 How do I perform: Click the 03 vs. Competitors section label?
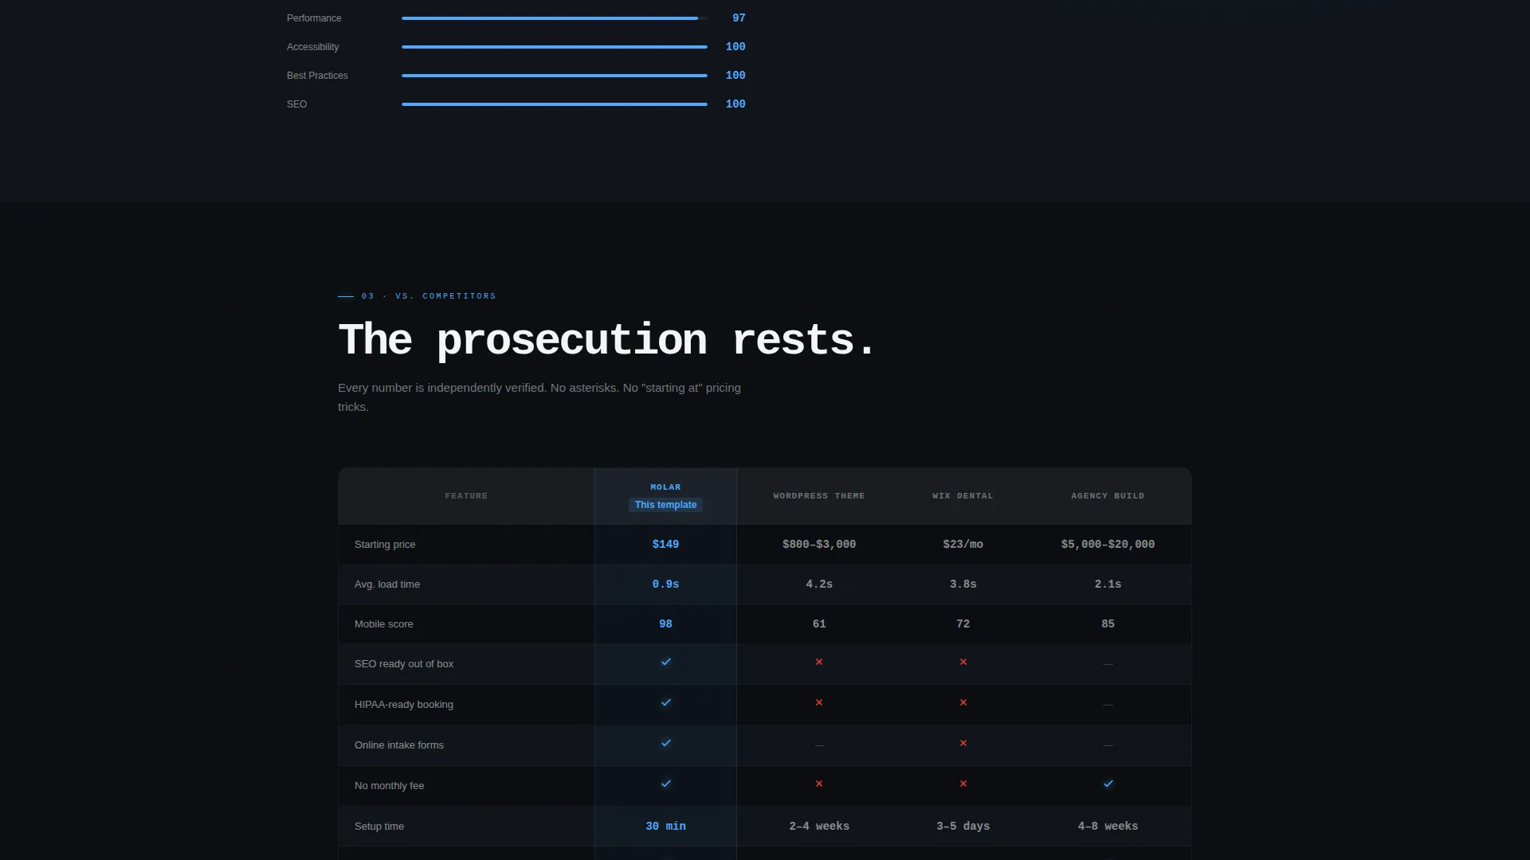(429, 296)
